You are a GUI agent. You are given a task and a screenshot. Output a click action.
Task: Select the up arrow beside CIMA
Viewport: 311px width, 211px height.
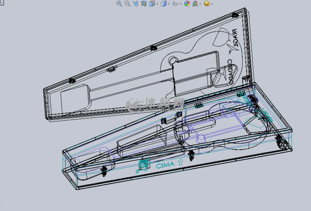point(180,162)
